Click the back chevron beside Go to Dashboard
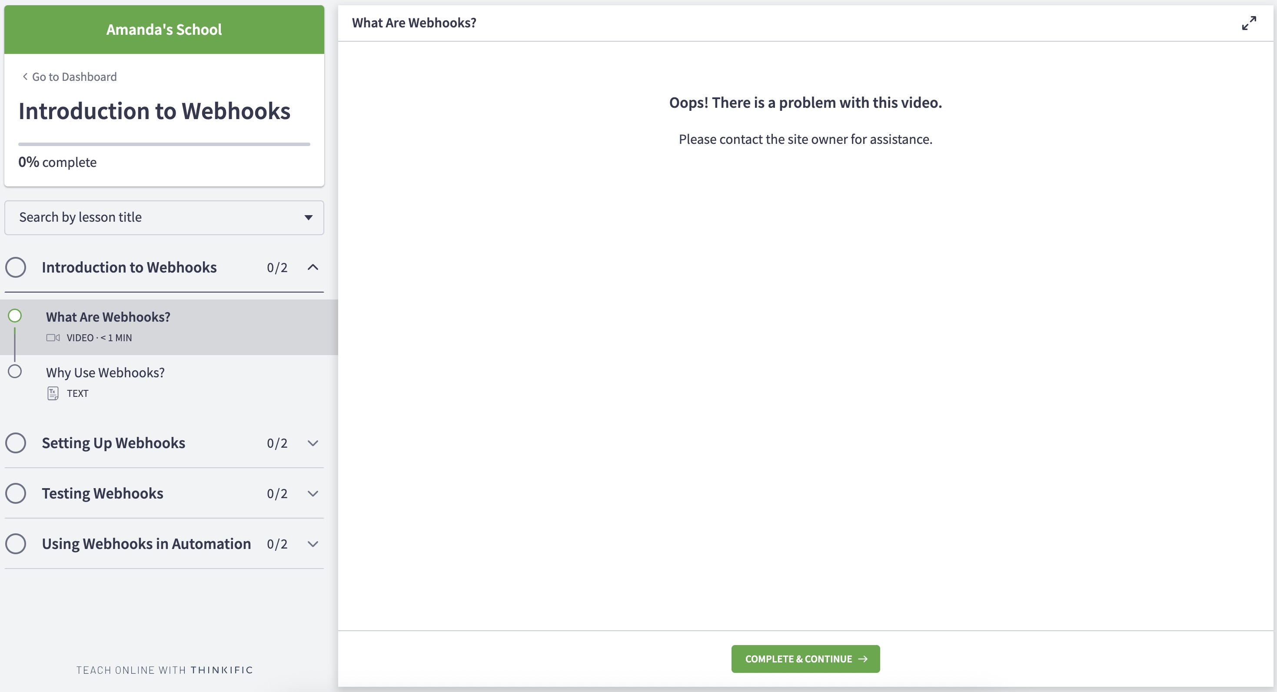Viewport: 1277px width, 692px height. click(x=25, y=77)
